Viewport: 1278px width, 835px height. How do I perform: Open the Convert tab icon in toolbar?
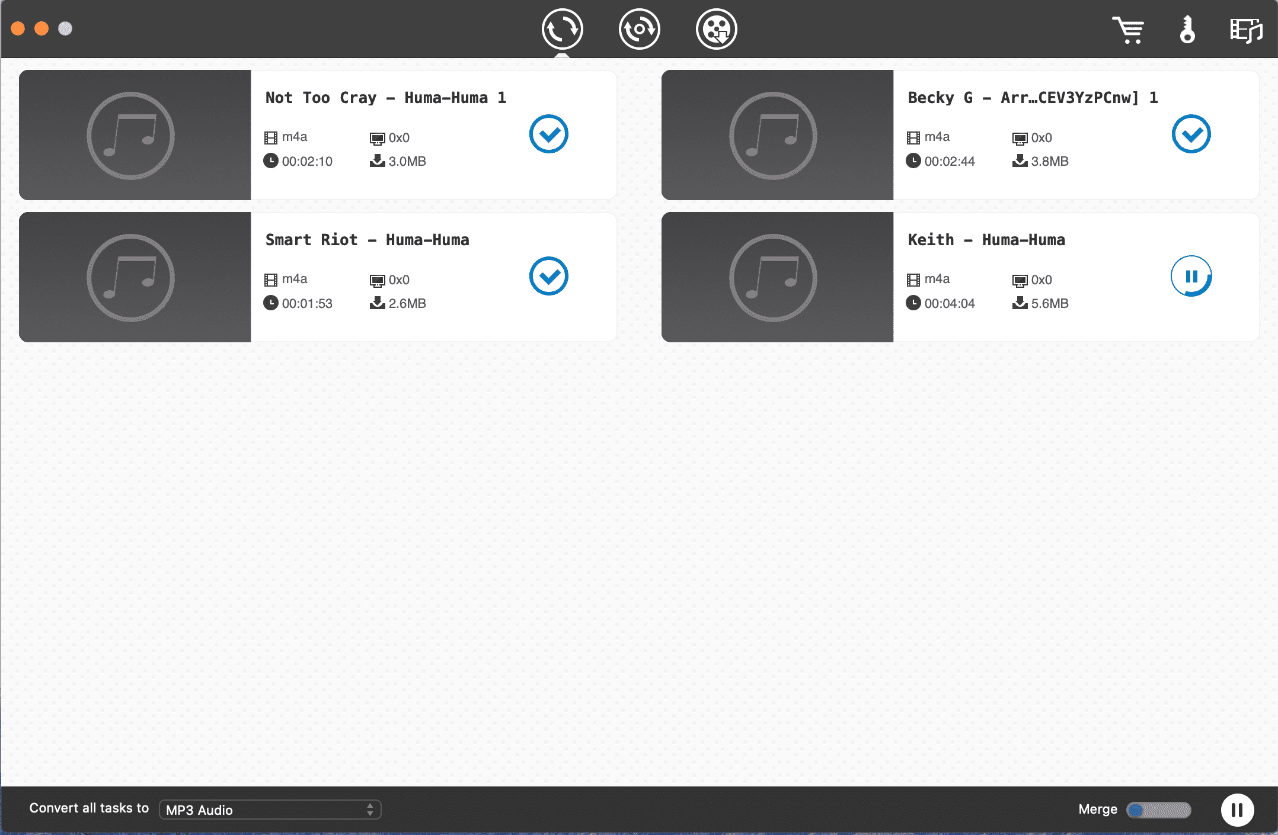click(x=562, y=29)
